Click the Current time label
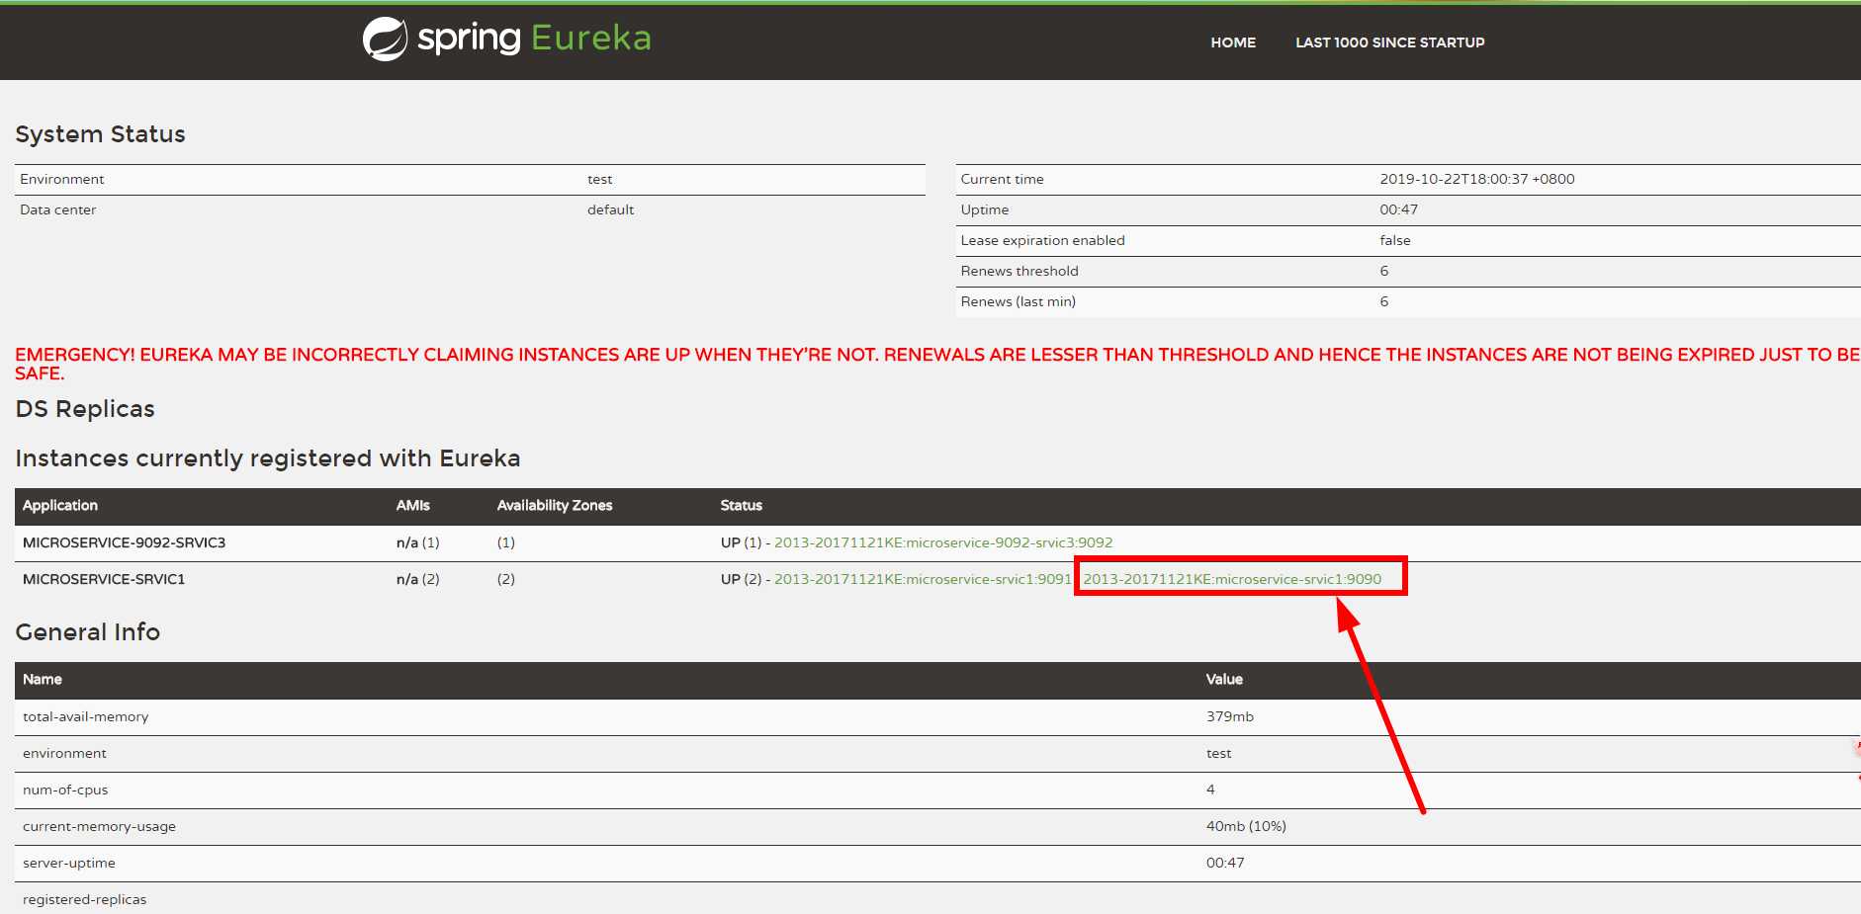Viewport: 1861px width, 914px height. 1002,179
